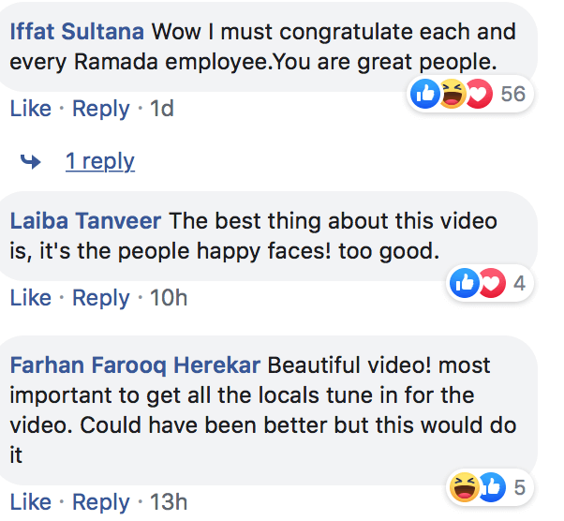Open Laiba Tanveer's profile
Screen dimensions: 564x521
[x=85, y=220]
